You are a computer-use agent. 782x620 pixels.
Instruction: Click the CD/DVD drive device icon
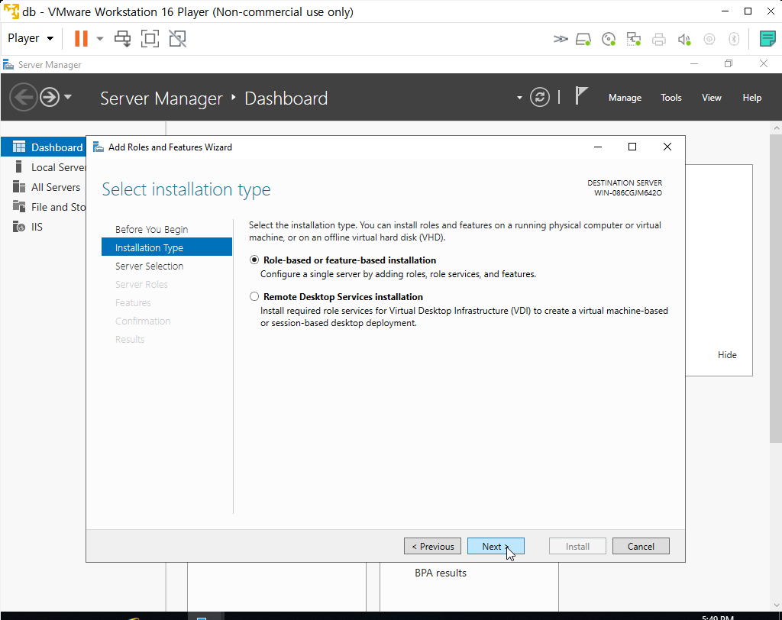tap(609, 39)
